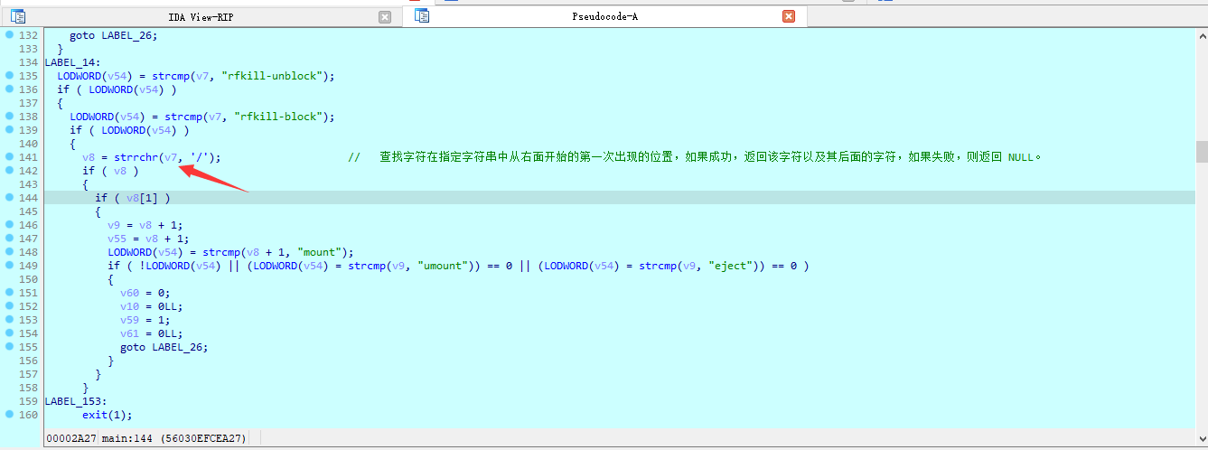Toggle breakpoint dot on line 146

coord(9,225)
